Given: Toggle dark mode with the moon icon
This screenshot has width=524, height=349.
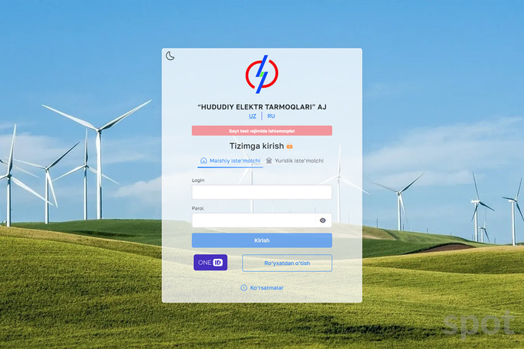Looking at the screenshot, I should [170, 55].
